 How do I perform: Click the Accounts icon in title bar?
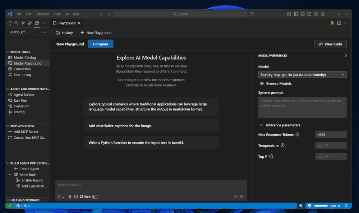(316, 14)
